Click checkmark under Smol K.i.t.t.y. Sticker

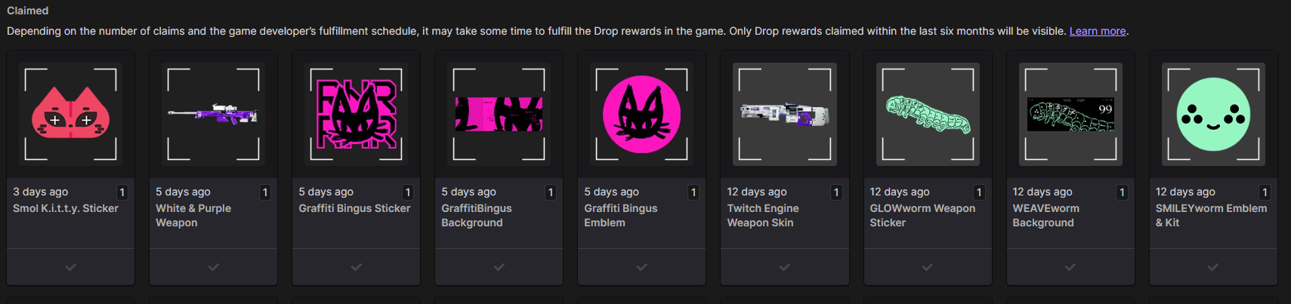[70, 267]
